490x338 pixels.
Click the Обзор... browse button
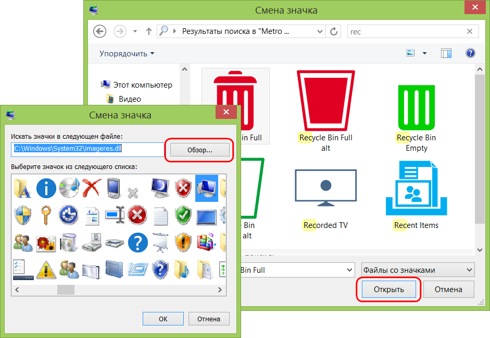[199, 150]
